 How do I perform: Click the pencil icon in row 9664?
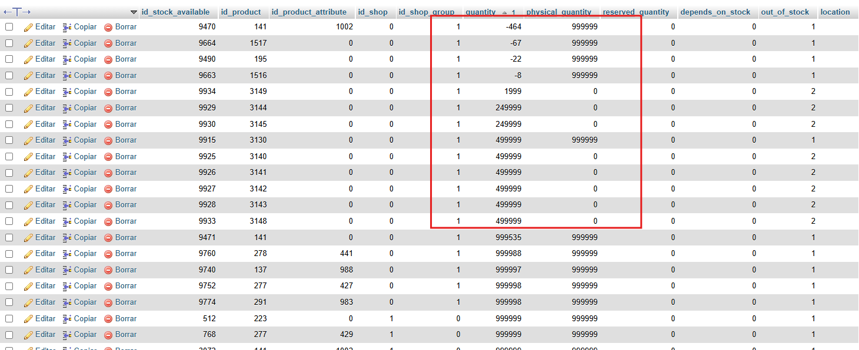click(x=28, y=43)
